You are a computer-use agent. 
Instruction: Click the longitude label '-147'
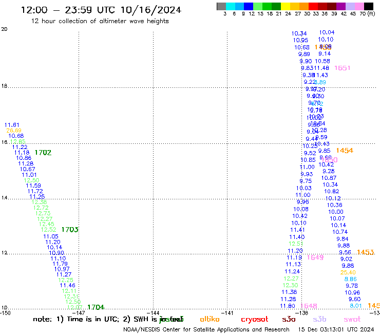click(x=79, y=313)
